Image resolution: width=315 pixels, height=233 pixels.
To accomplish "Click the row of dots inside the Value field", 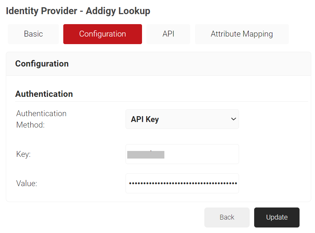I will tap(183, 183).
